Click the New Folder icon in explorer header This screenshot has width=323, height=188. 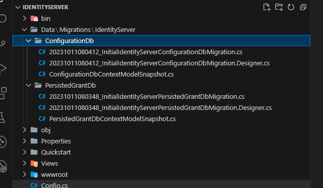pyautogui.click(x=279, y=7)
